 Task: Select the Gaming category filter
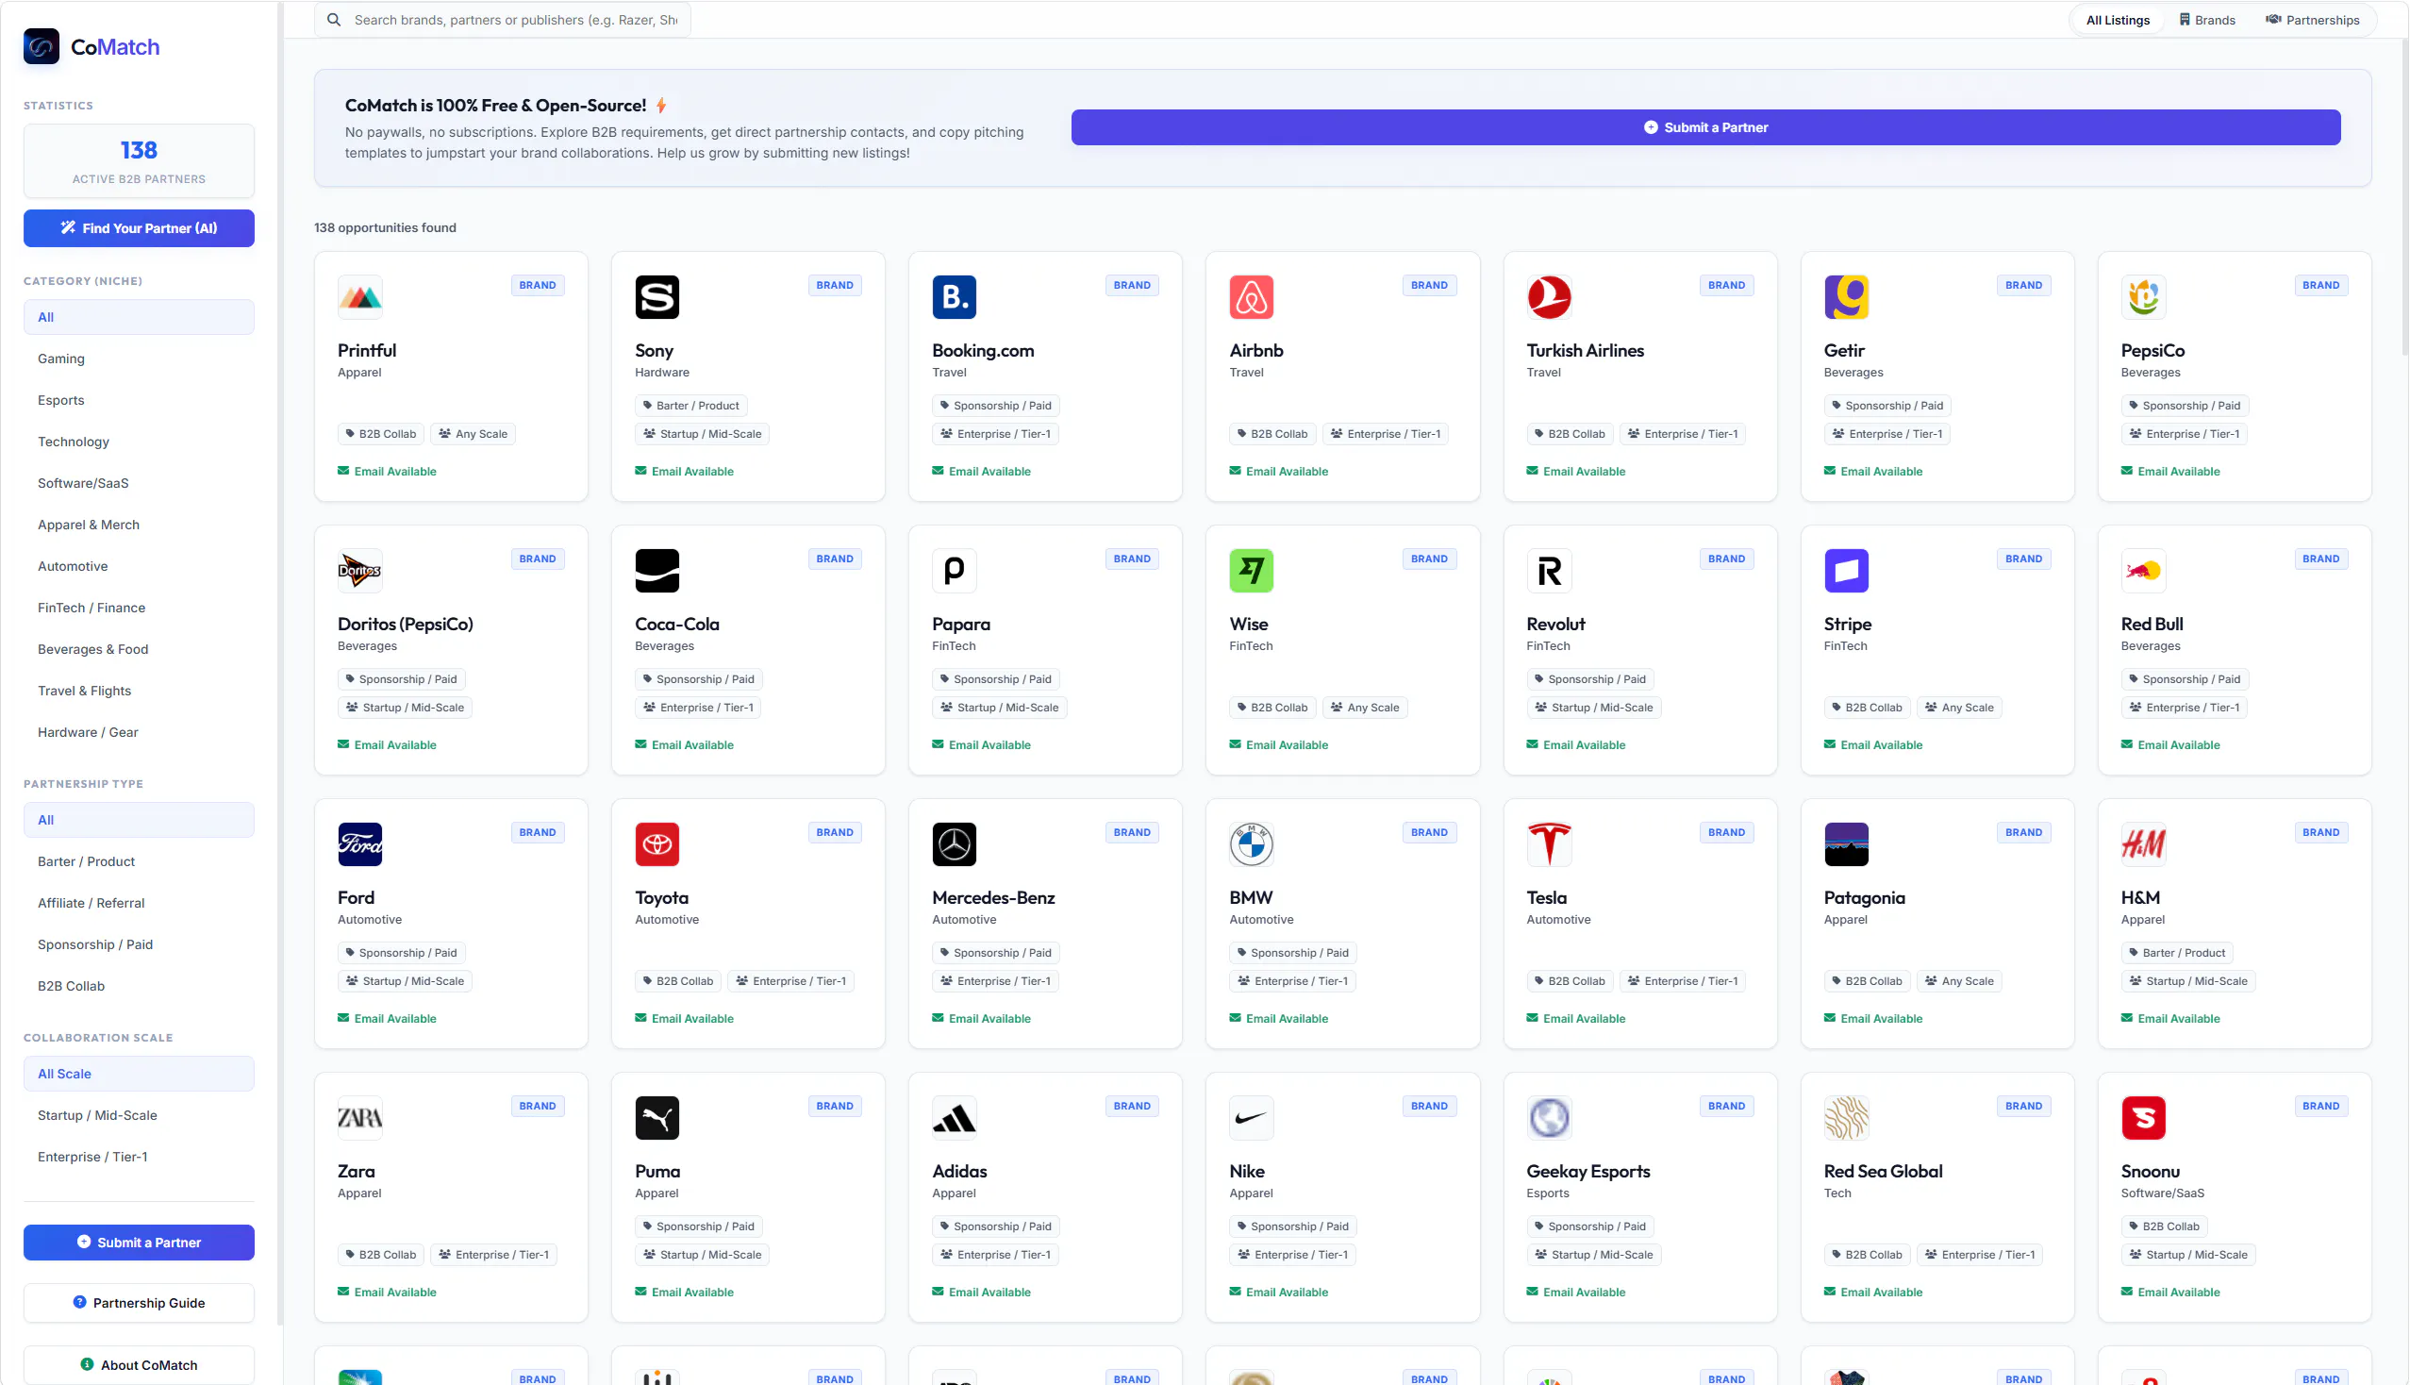[x=139, y=359]
